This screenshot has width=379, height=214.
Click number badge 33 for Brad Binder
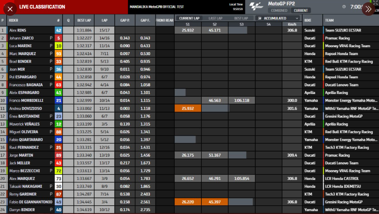click(x=58, y=61)
